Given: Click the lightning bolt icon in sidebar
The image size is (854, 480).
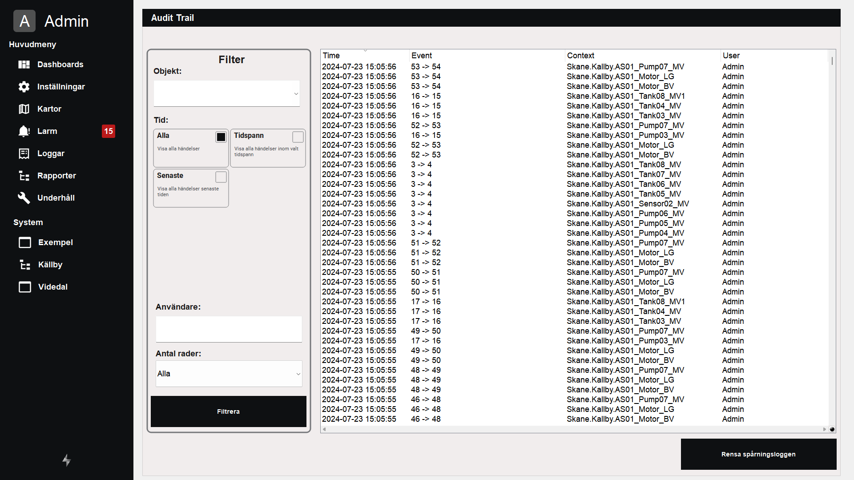Looking at the screenshot, I should pos(66,460).
